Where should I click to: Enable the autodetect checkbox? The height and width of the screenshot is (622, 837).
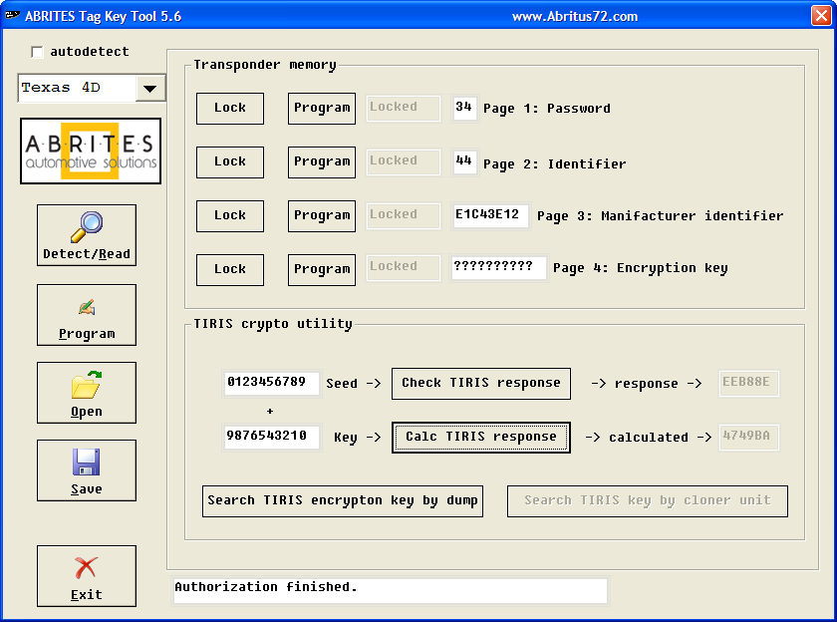[37, 52]
